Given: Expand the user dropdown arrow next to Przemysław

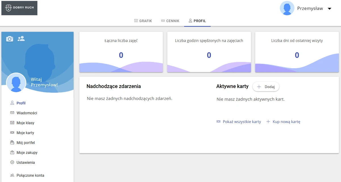Looking at the screenshot, I should [330, 9].
